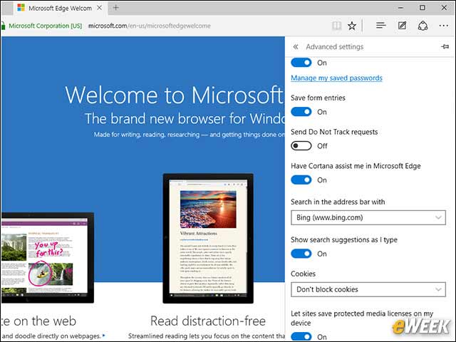The height and width of the screenshot is (342, 456).
Task: Maximize the Edge window
Action: click(x=423, y=8)
